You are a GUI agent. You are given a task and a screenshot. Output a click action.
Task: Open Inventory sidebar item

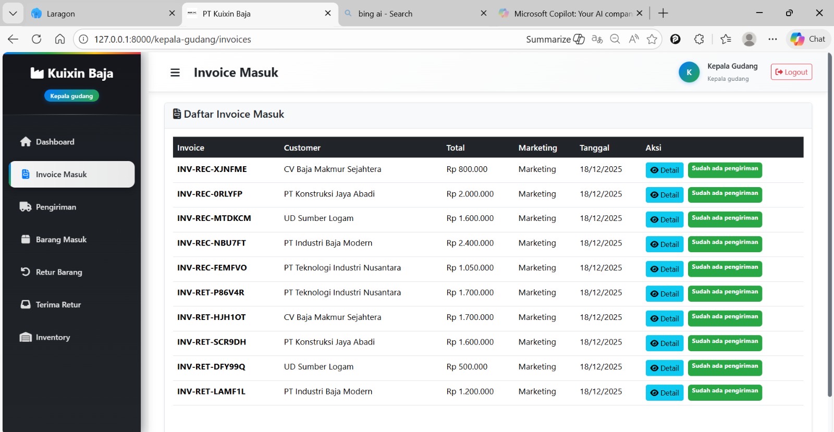point(71,337)
